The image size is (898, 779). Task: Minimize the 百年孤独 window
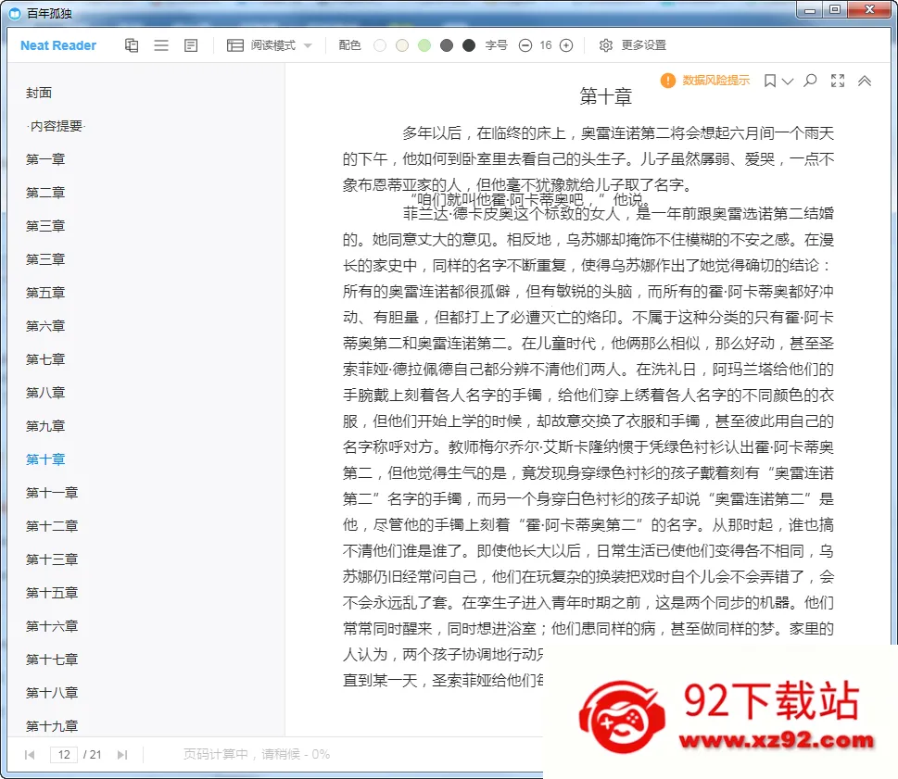(810, 9)
